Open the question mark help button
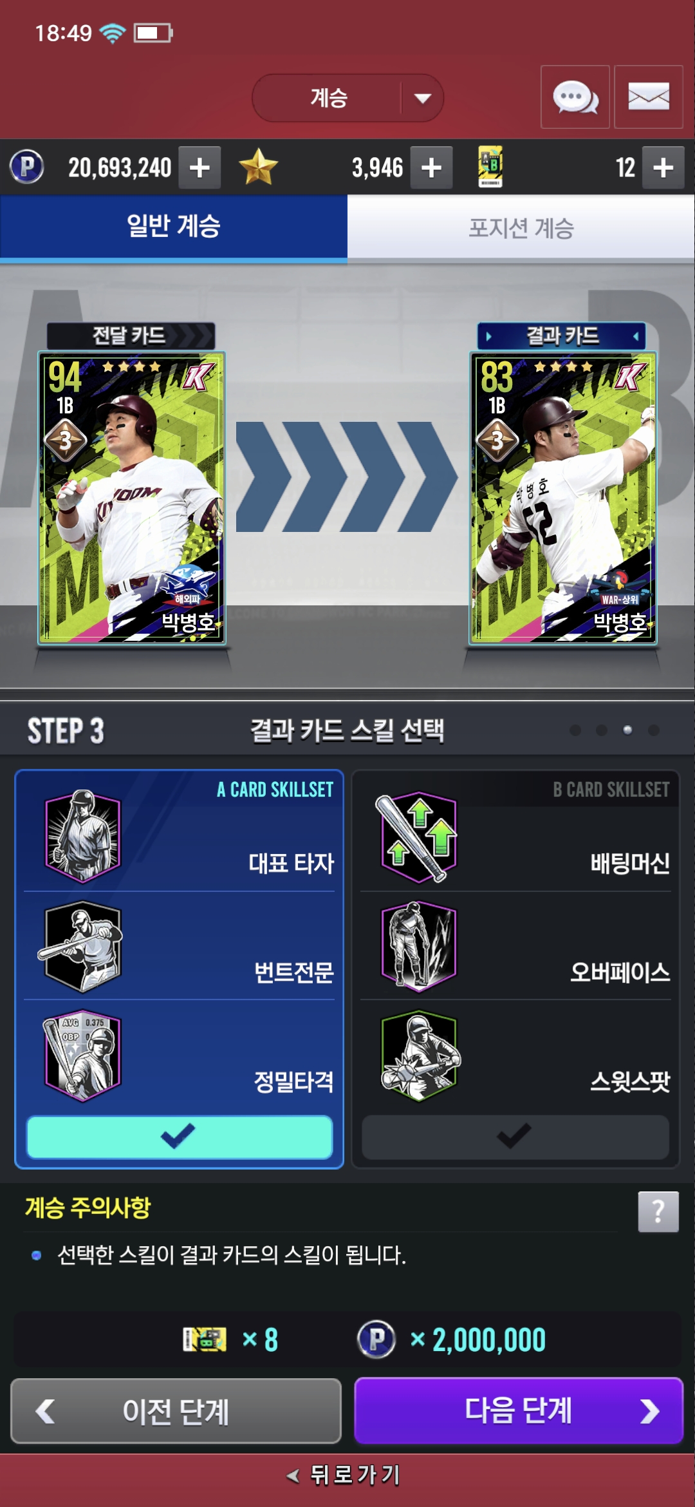This screenshot has width=695, height=1507. (x=658, y=1212)
